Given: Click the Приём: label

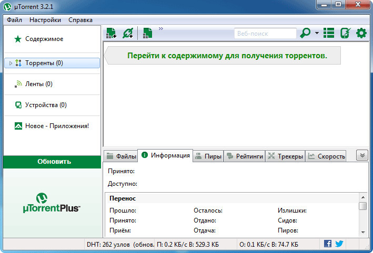Looking at the screenshot, I should pyautogui.click(x=120, y=230).
